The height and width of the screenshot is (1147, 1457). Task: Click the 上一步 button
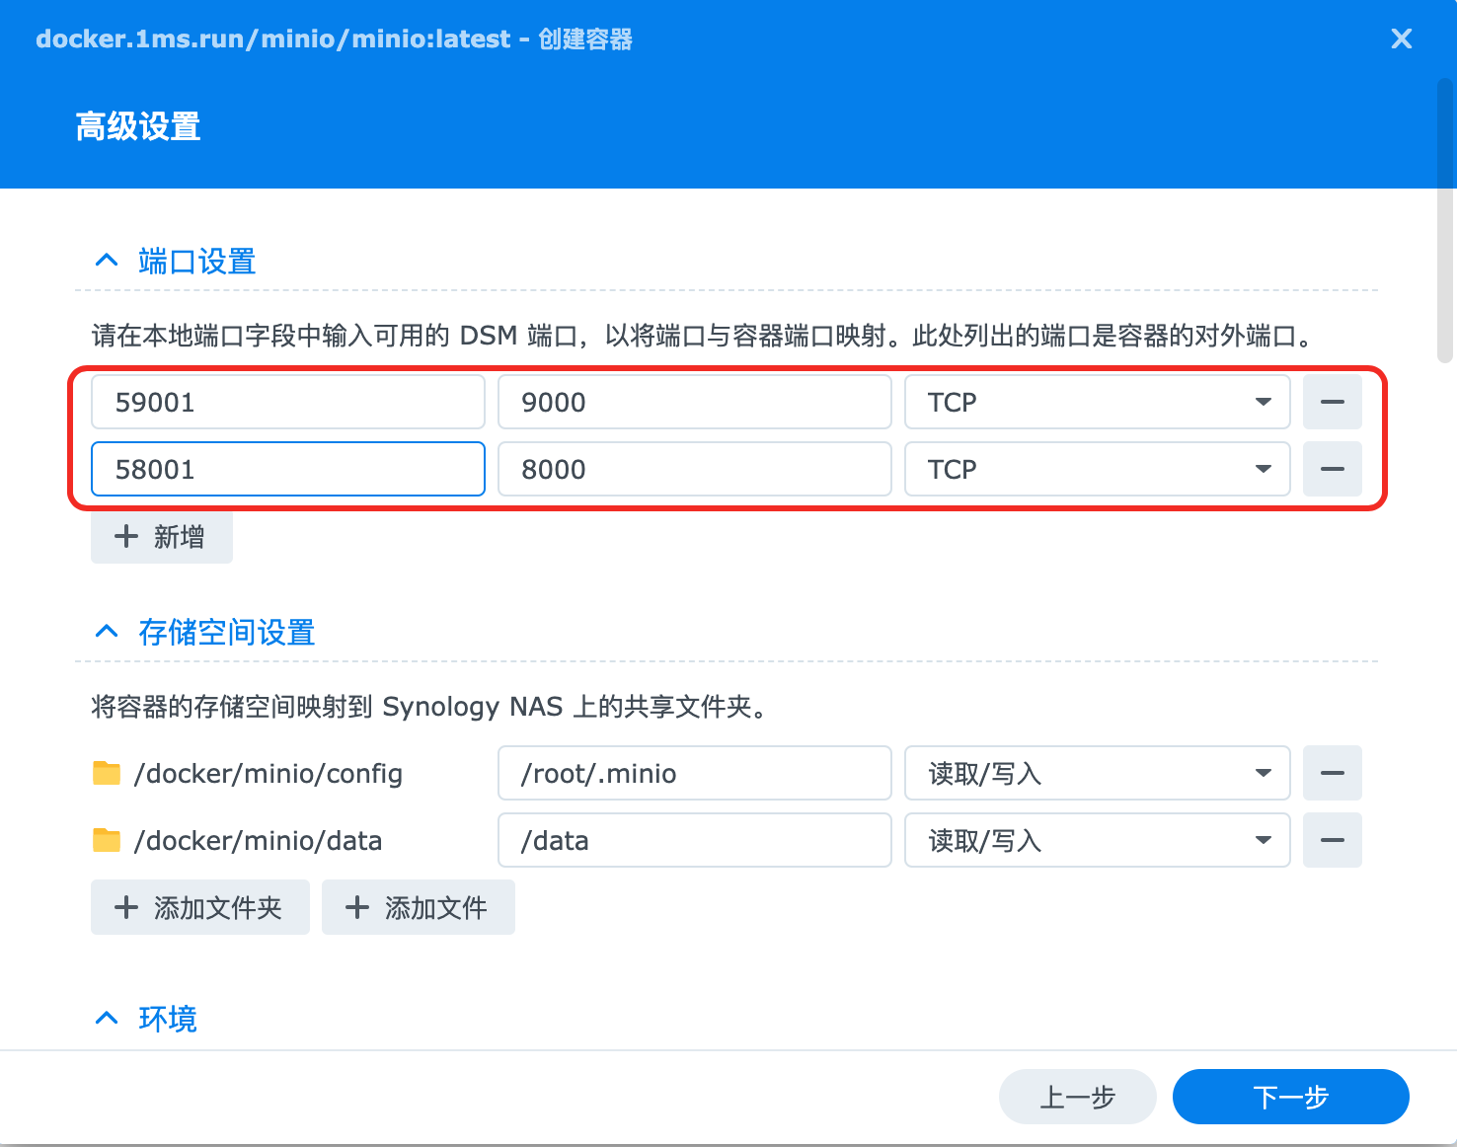[1077, 1097]
